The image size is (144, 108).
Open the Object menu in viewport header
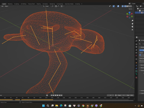pyautogui.click(x=6, y=6)
